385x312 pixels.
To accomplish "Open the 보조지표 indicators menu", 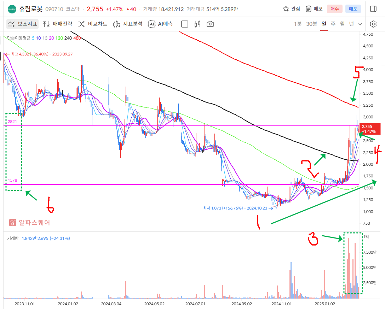I will tap(23, 24).
